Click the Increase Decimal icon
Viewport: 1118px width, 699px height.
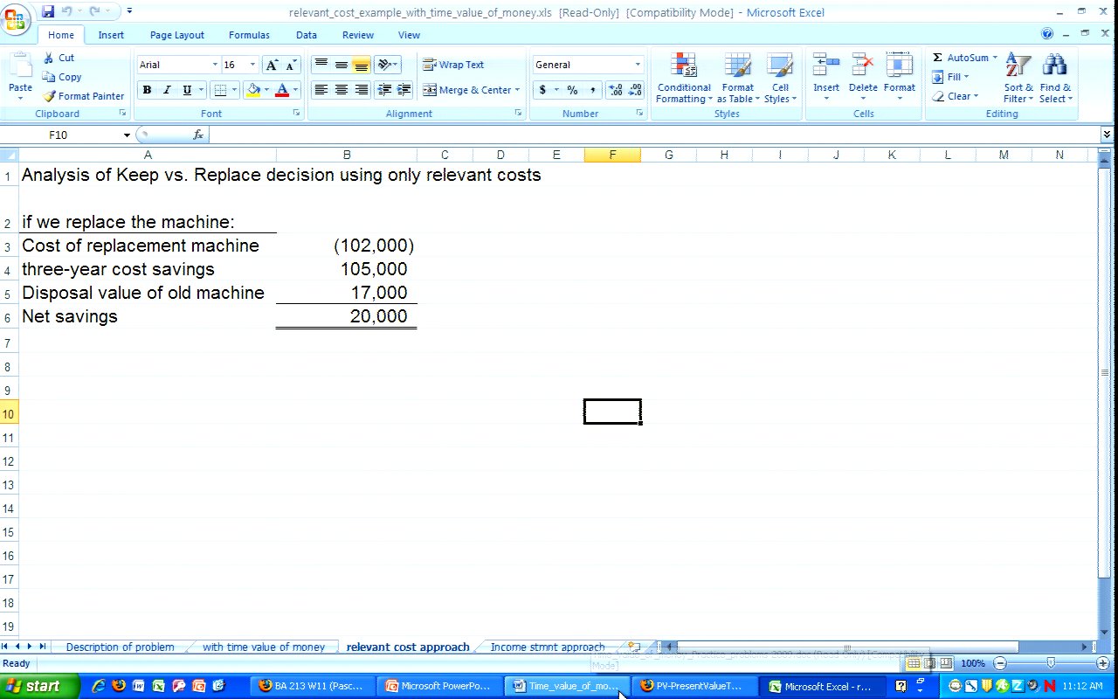615,90
